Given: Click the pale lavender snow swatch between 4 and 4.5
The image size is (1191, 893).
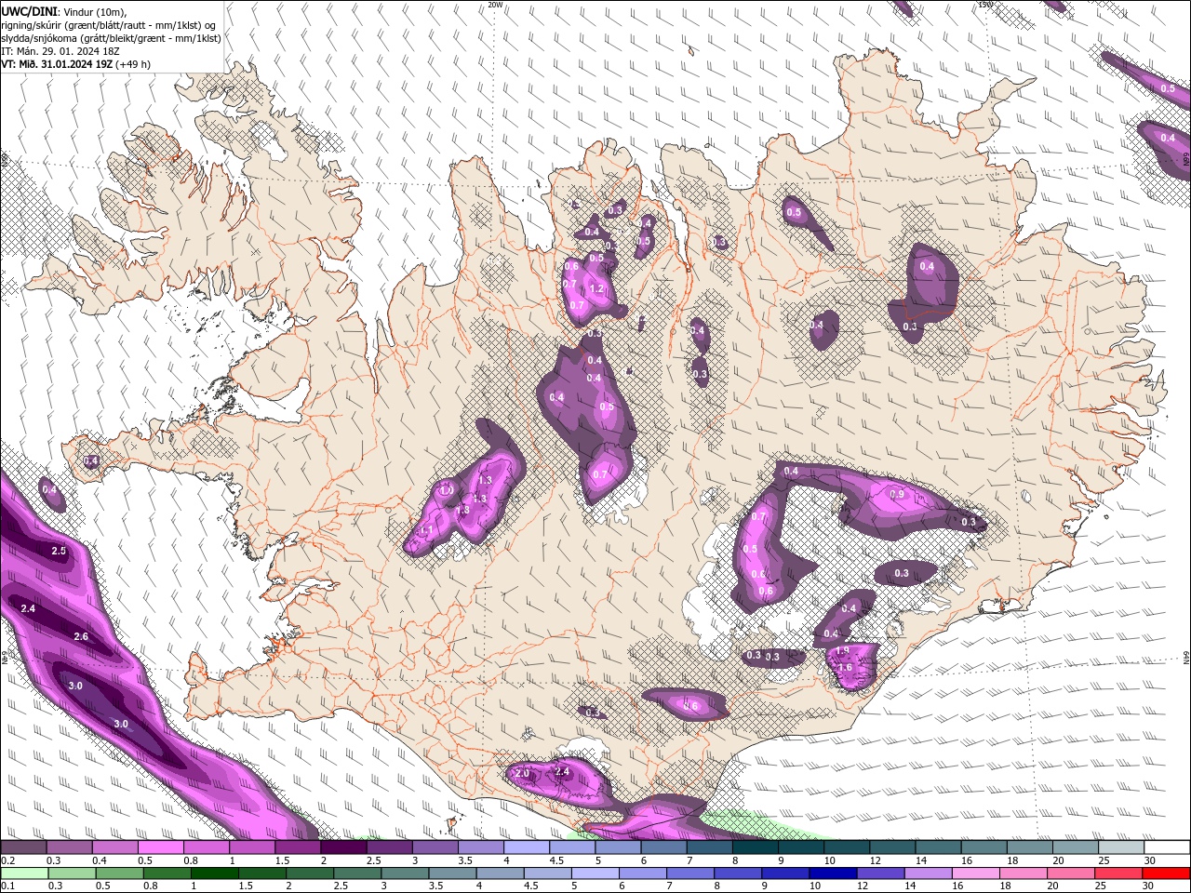Looking at the screenshot, I should click(x=527, y=847).
